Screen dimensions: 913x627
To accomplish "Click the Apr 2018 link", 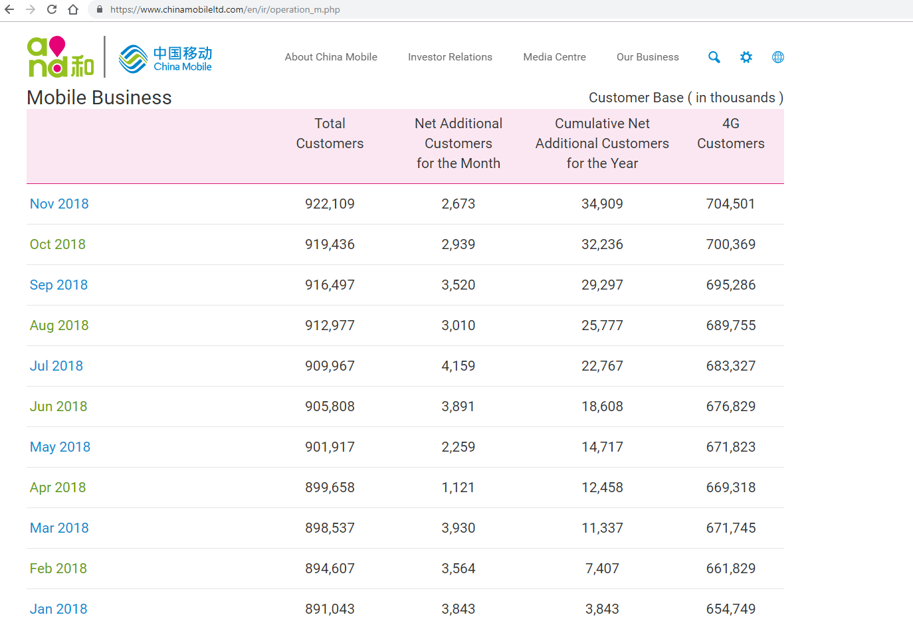I will (x=58, y=488).
